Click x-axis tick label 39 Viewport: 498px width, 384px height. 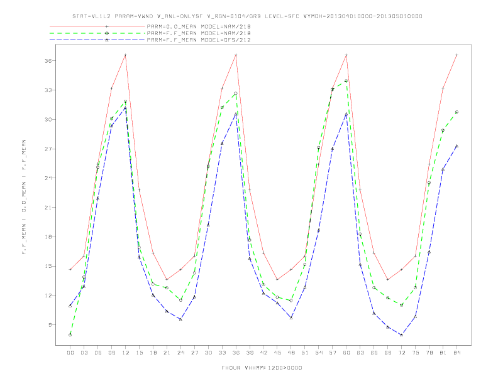pos(250,353)
